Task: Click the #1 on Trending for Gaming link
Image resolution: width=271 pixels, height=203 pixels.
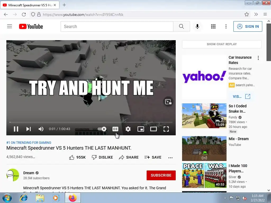Action: click(x=29, y=142)
